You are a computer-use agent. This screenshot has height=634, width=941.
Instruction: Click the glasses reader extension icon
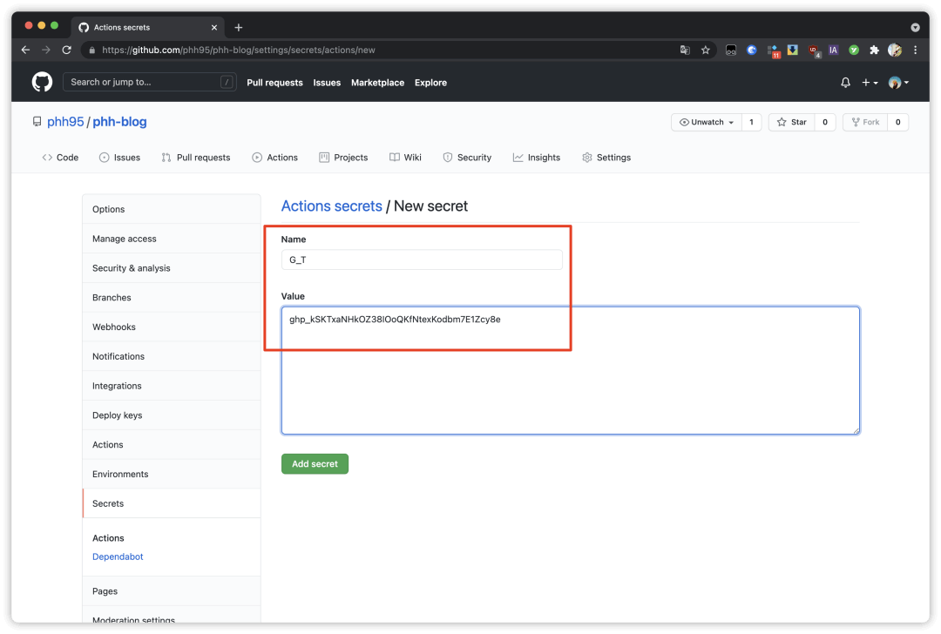[x=730, y=50]
